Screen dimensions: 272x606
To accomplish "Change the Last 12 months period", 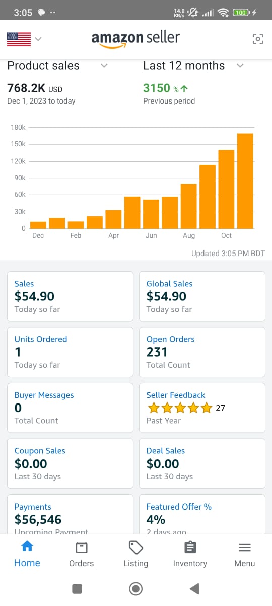I will point(193,66).
